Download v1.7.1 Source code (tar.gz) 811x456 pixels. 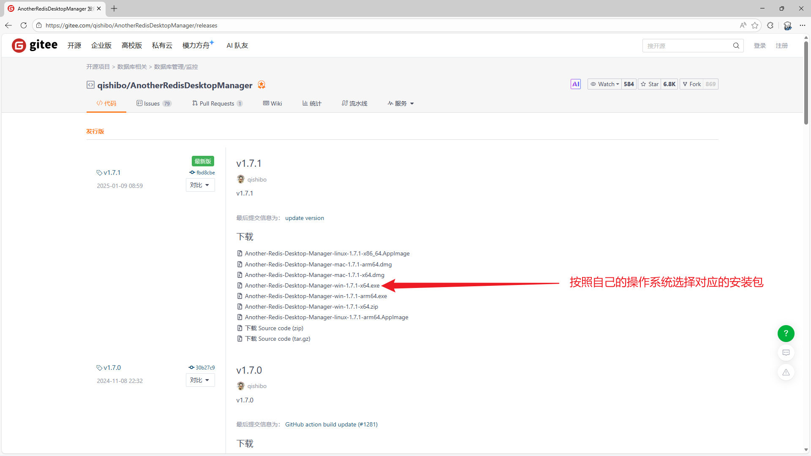coord(278,339)
